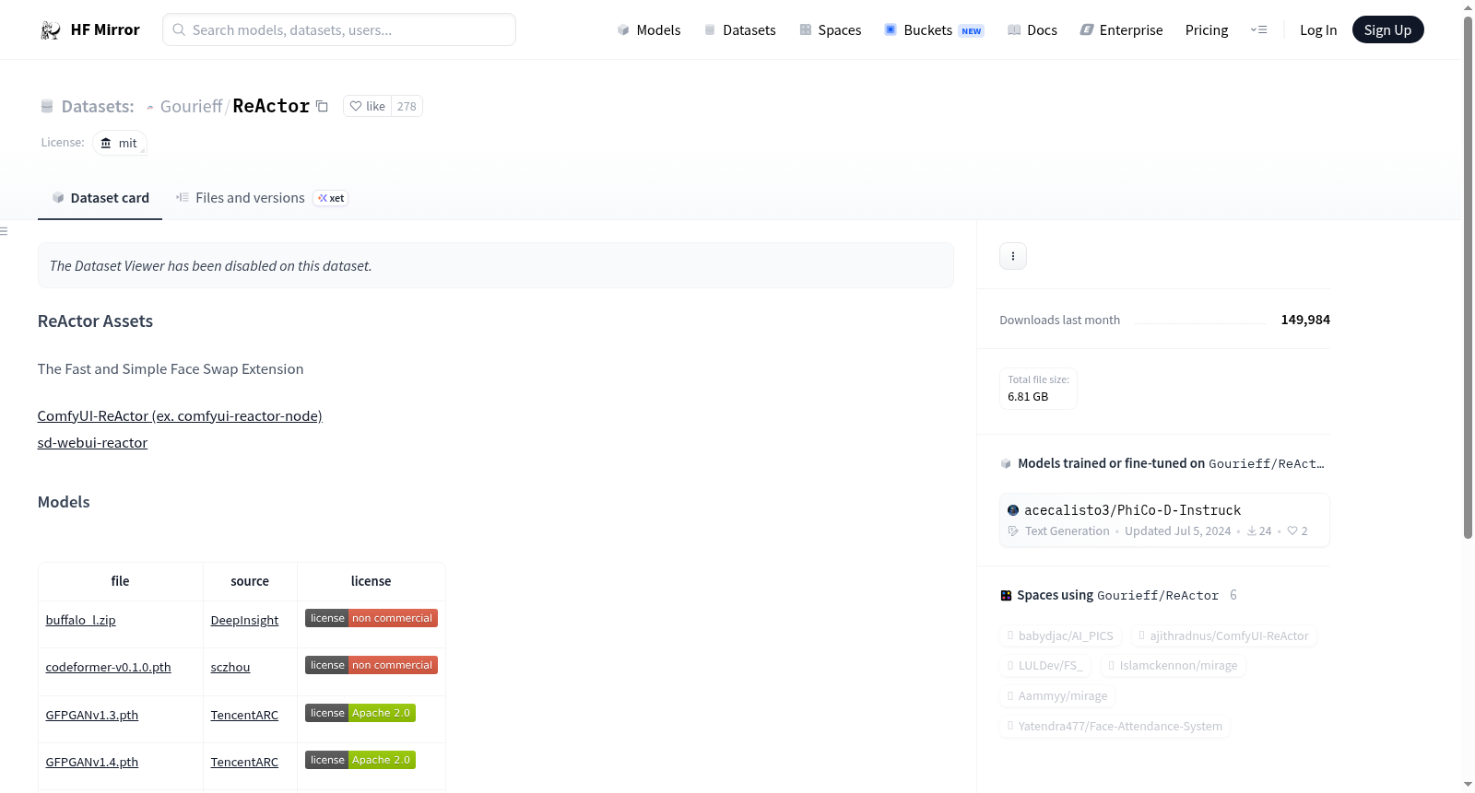Click the xet badge
Screen dimensions: 1475x793
(x=331, y=198)
